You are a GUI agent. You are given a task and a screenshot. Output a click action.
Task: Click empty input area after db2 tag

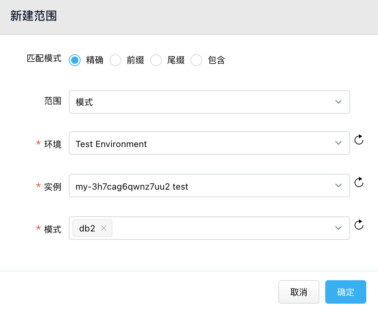tap(220, 228)
